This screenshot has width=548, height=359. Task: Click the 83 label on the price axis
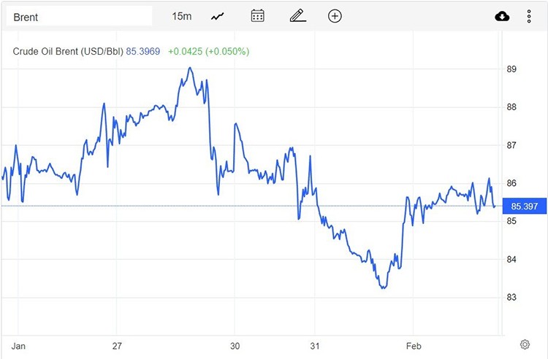tap(512, 297)
